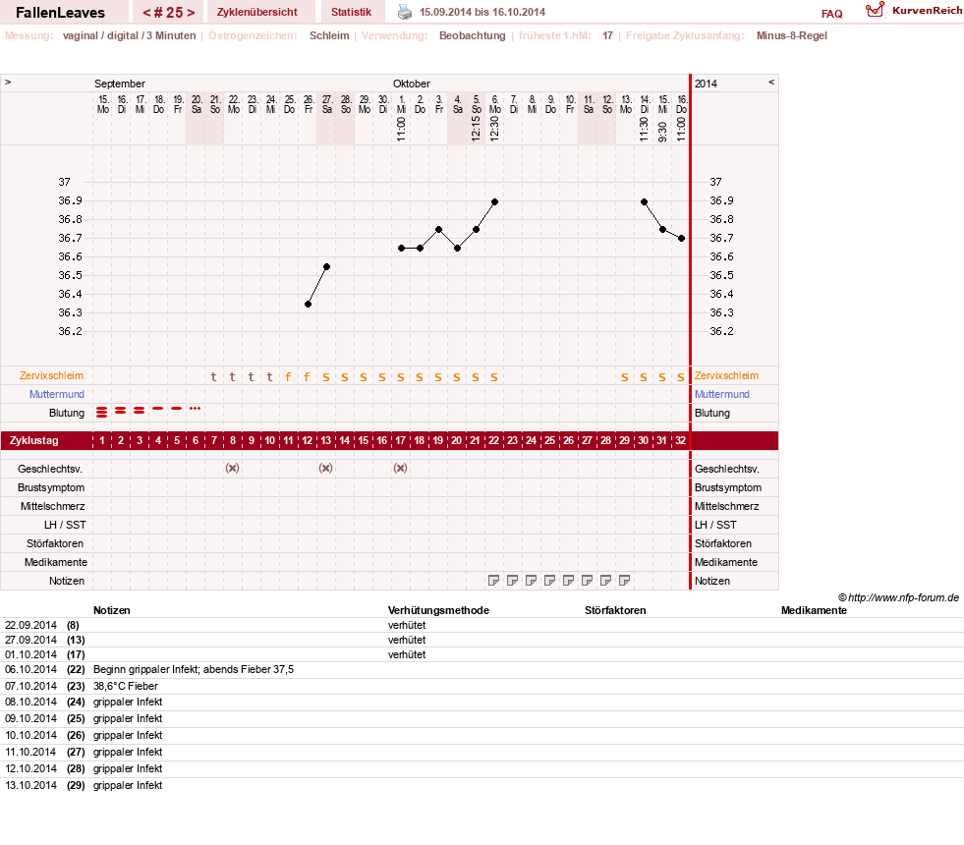Image resolution: width=964 pixels, height=845 pixels.
Task: Click intercourse marker on cycle day 8
Action: pos(232,469)
